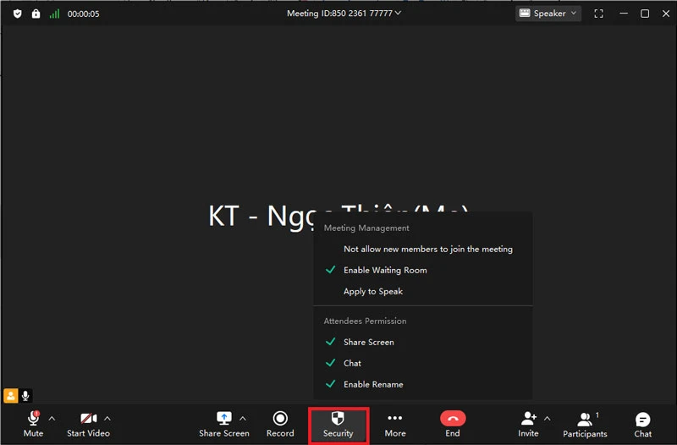Disable the Enable Waiting Room option
The height and width of the screenshot is (445, 677).
click(x=385, y=270)
